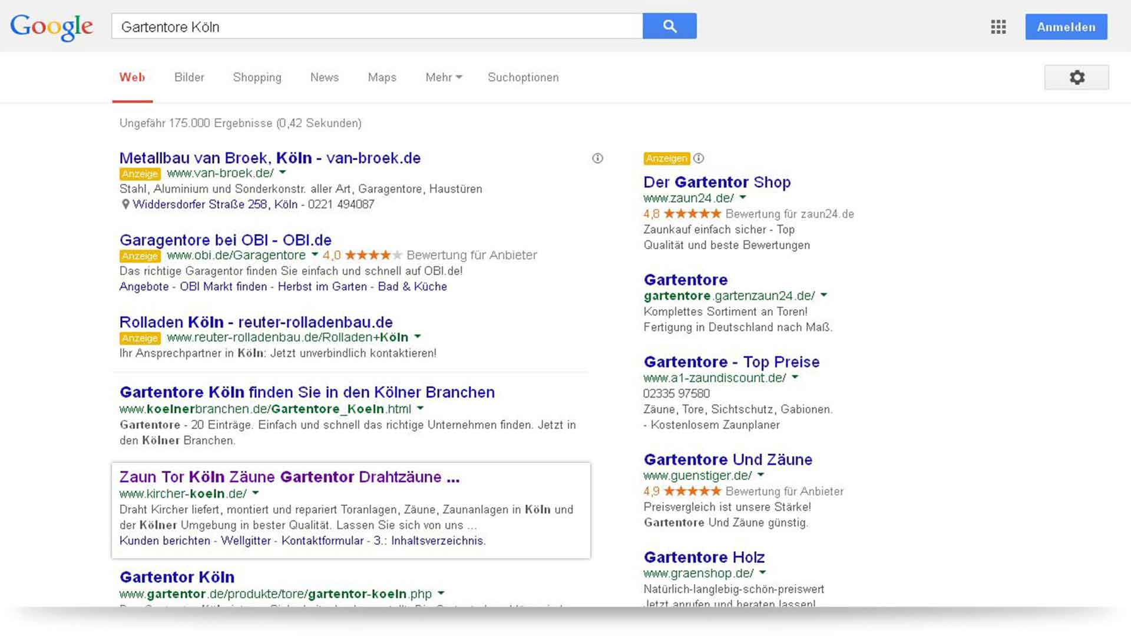The height and width of the screenshot is (636, 1131).
Task: Expand arrow next to reuter-rolladenbau.de URL
Action: click(418, 337)
